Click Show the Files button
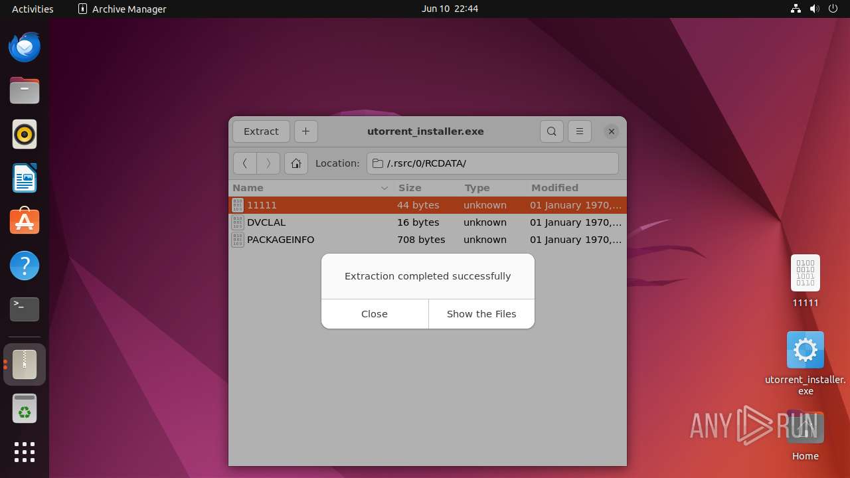The height and width of the screenshot is (478, 850). (x=481, y=314)
